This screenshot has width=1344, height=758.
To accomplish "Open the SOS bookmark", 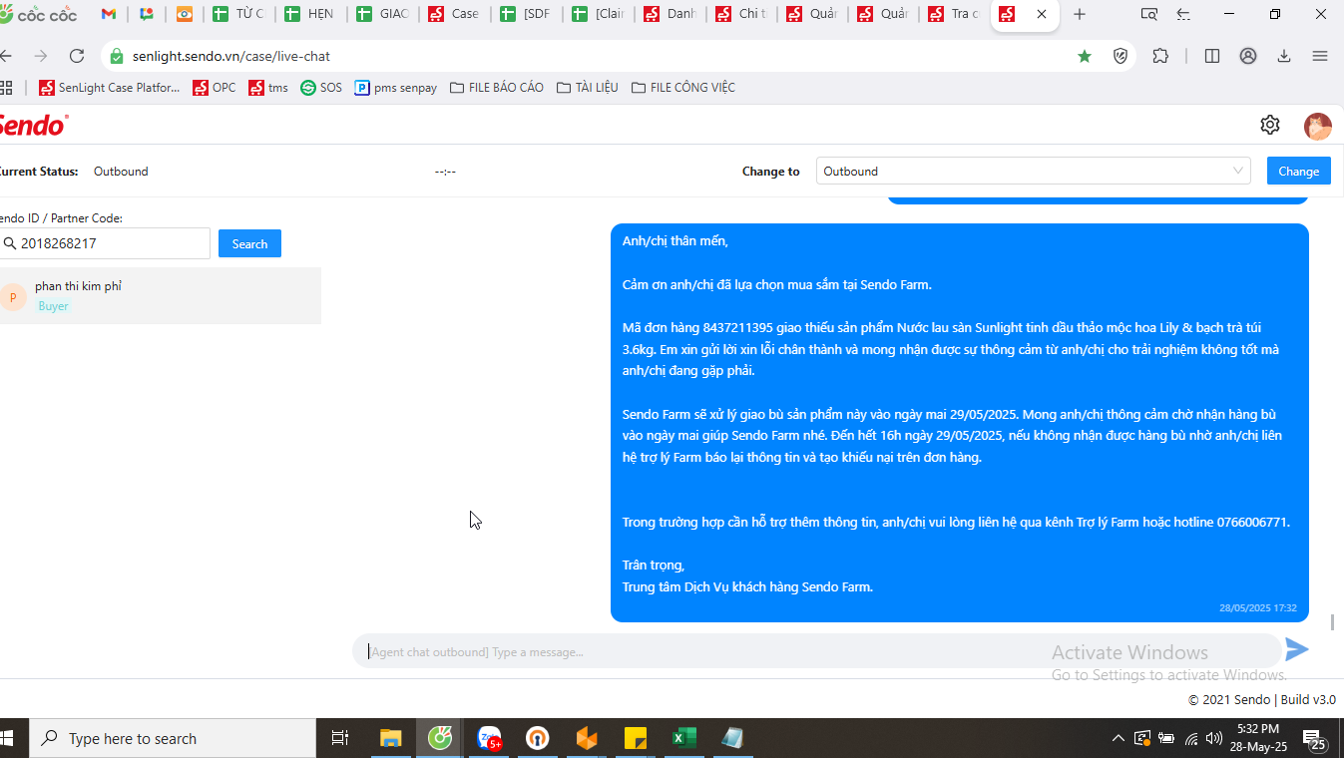I will point(321,88).
